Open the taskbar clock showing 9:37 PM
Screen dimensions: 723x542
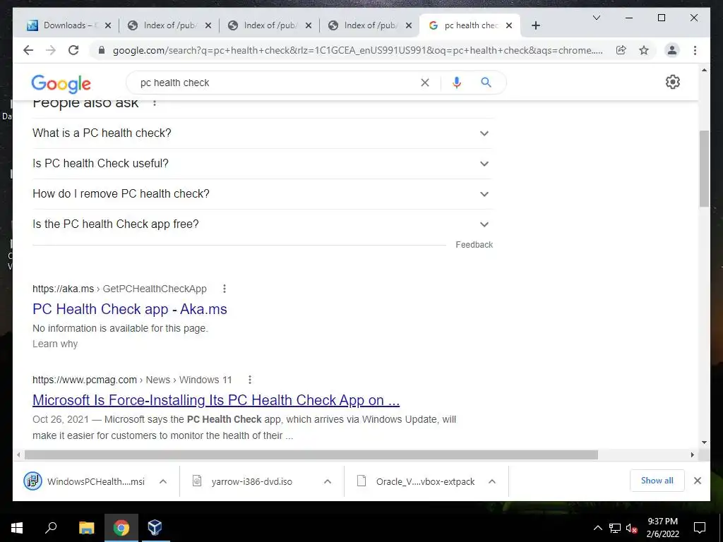point(662,528)
